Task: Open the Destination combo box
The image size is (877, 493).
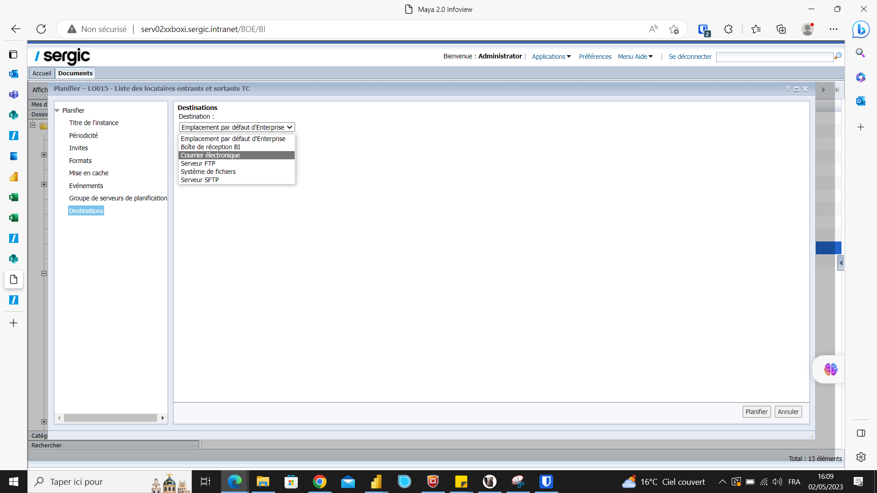Action: 236,127
